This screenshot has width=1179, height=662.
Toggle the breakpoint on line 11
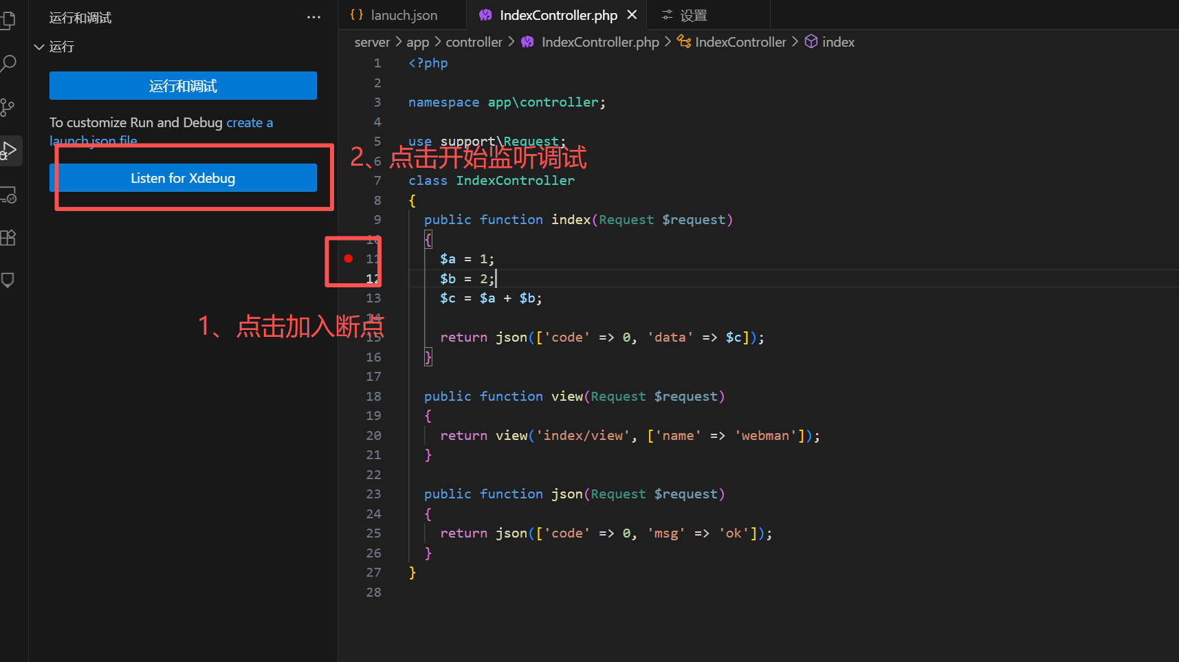pyautogui.click(x=349, y=258)
